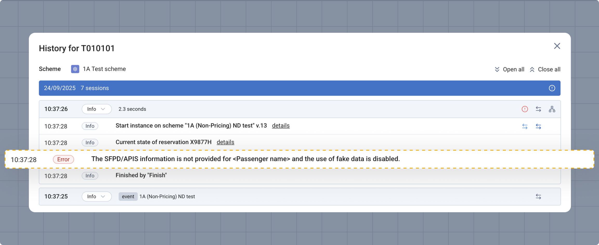Click the event label on the 10:37:25 row
Image resolution: width=599 pixels, height=245 pixels.
(128, 196)
